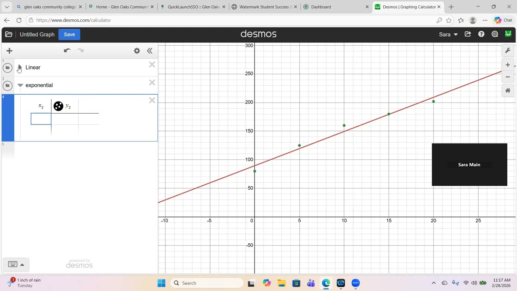The width and height of the screenshot is (517, 291).
Task: Open Microsoft Edge from taskbar
Action: 326,283
